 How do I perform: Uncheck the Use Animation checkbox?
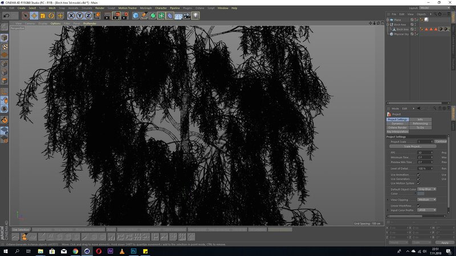point(418,175)
